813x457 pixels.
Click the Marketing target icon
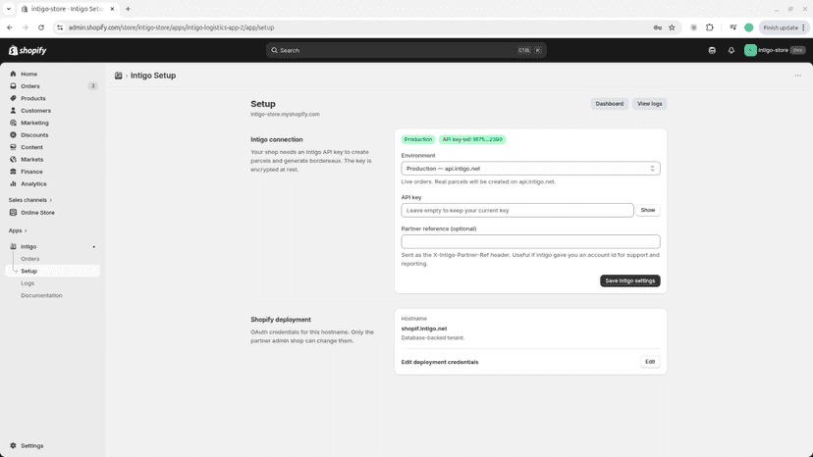click(13, 123)
